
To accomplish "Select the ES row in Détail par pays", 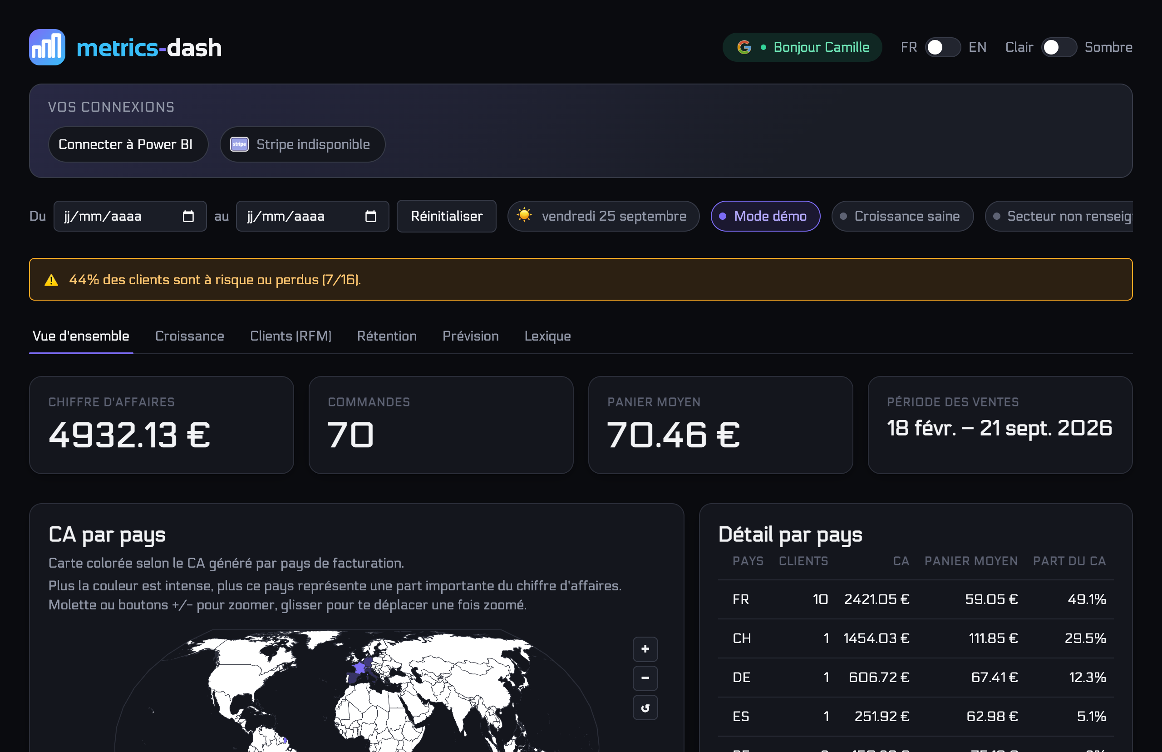I will [x=916, y=717].
